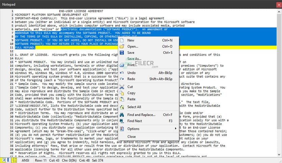Click the floppy disk Save icon
Image resolution: width=282 pixels, height=163 pixels.
coord(122,53)
